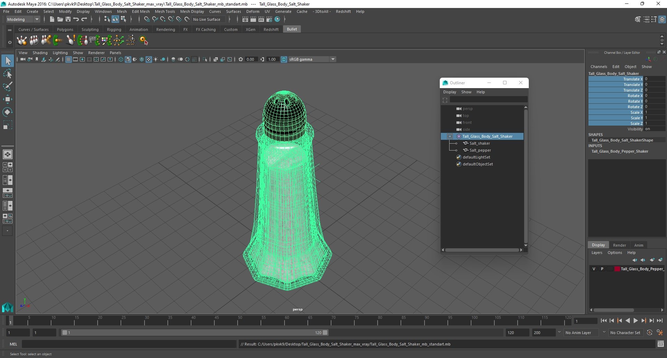The height and width of the screenshot is (358, 667).
Task: Collapse Tall_Glass_Body_Salt_Shaker group in Outliner
Action: (x=450, y=136)
